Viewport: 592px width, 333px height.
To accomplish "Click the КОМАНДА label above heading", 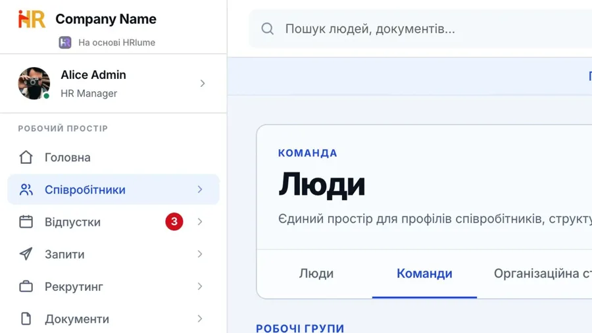I will click(308, 153).
